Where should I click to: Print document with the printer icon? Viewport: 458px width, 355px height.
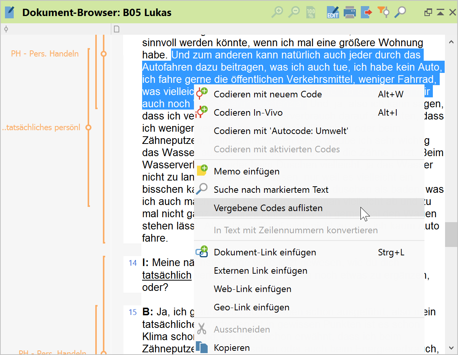(349, 12)
